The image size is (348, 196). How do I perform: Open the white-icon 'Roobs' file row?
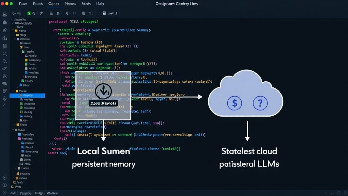pos(31,68)
